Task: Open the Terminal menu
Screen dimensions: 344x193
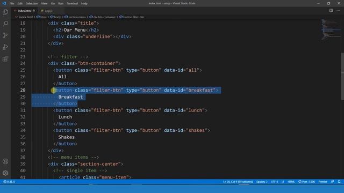Action: tap(72, 3)
